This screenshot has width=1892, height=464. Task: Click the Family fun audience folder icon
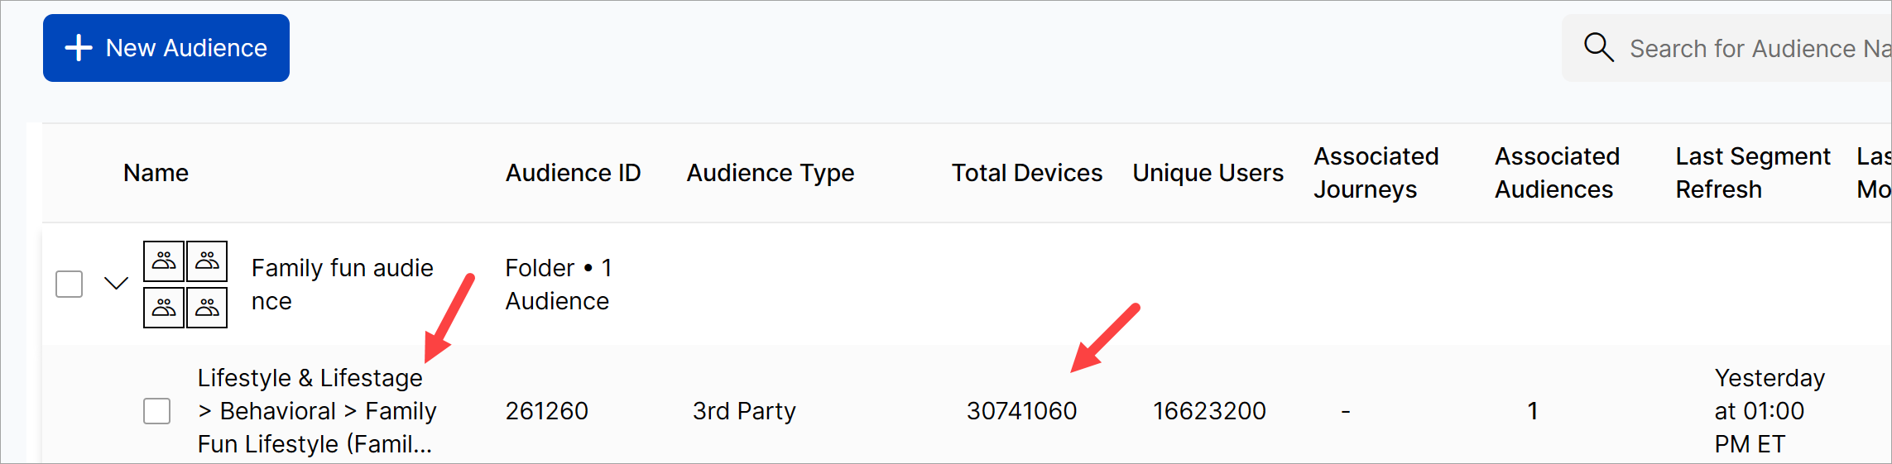click(185, 285)
